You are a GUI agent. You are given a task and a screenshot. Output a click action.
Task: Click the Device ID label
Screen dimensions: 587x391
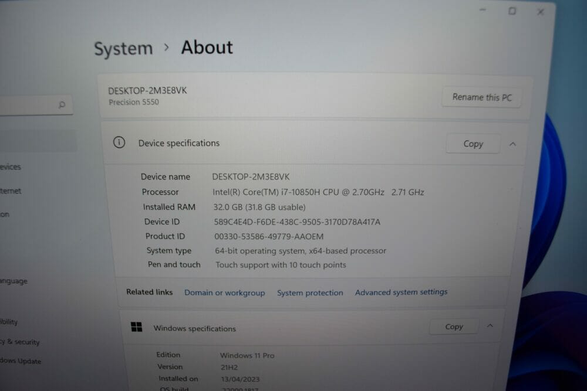162,222
